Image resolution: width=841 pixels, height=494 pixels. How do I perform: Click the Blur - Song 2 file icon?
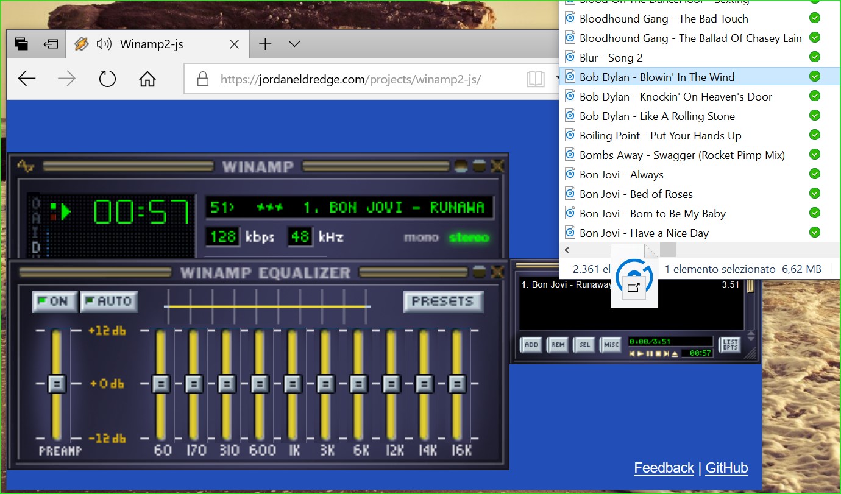click(x=570, y=57)
